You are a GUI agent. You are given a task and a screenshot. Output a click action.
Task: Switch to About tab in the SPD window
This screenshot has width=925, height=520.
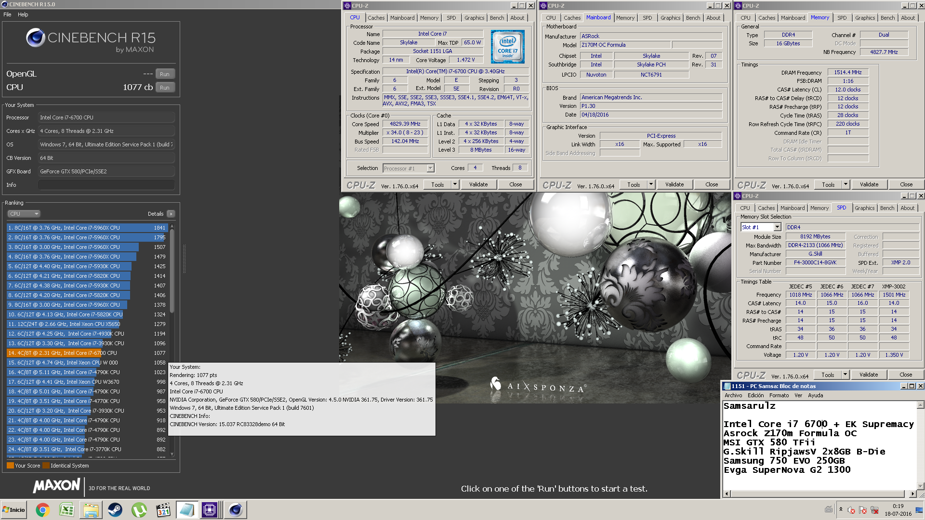(907, 208)
